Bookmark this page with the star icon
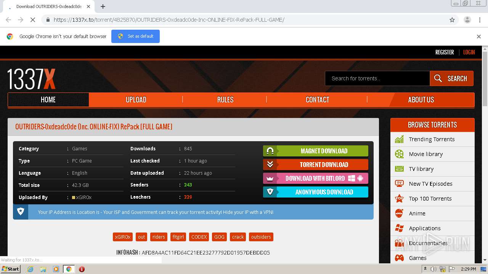This screenshot has height=274, width=488. [x=452, y=20]
